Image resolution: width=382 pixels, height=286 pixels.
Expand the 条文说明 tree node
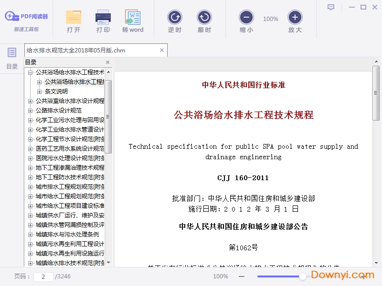click(x=41, y=92)
